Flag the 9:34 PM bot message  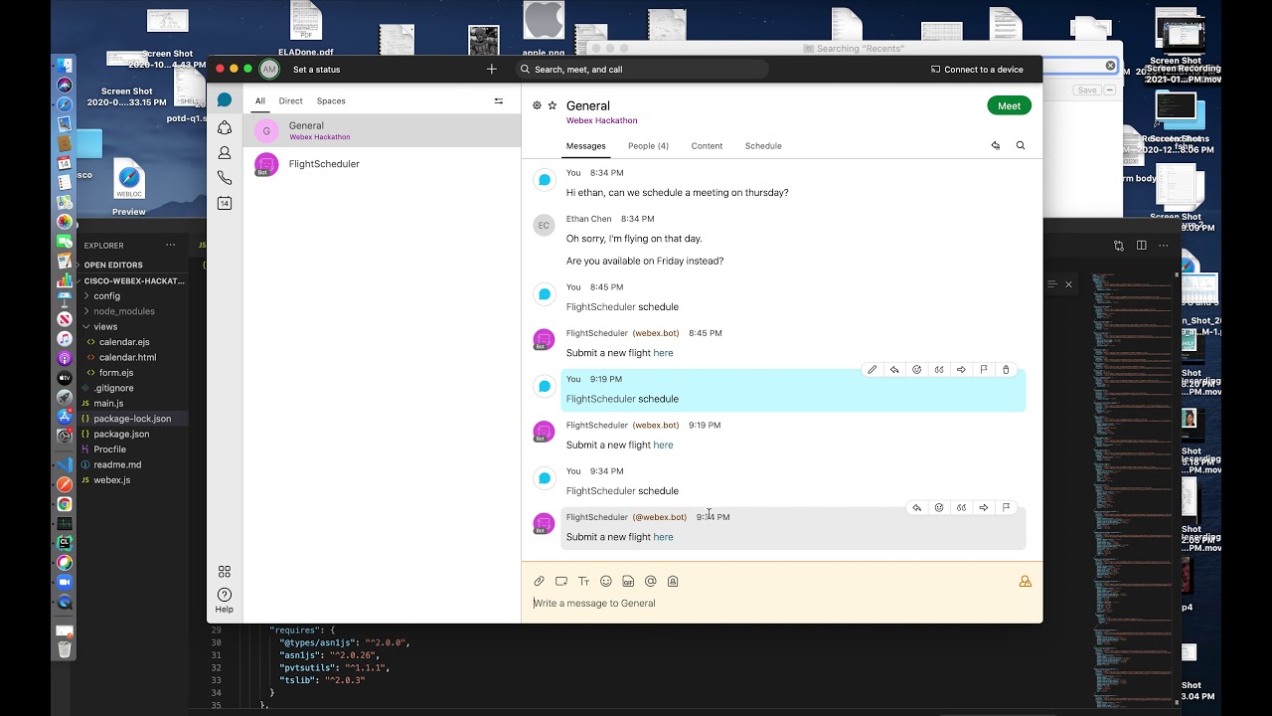tap(1006, 507)
